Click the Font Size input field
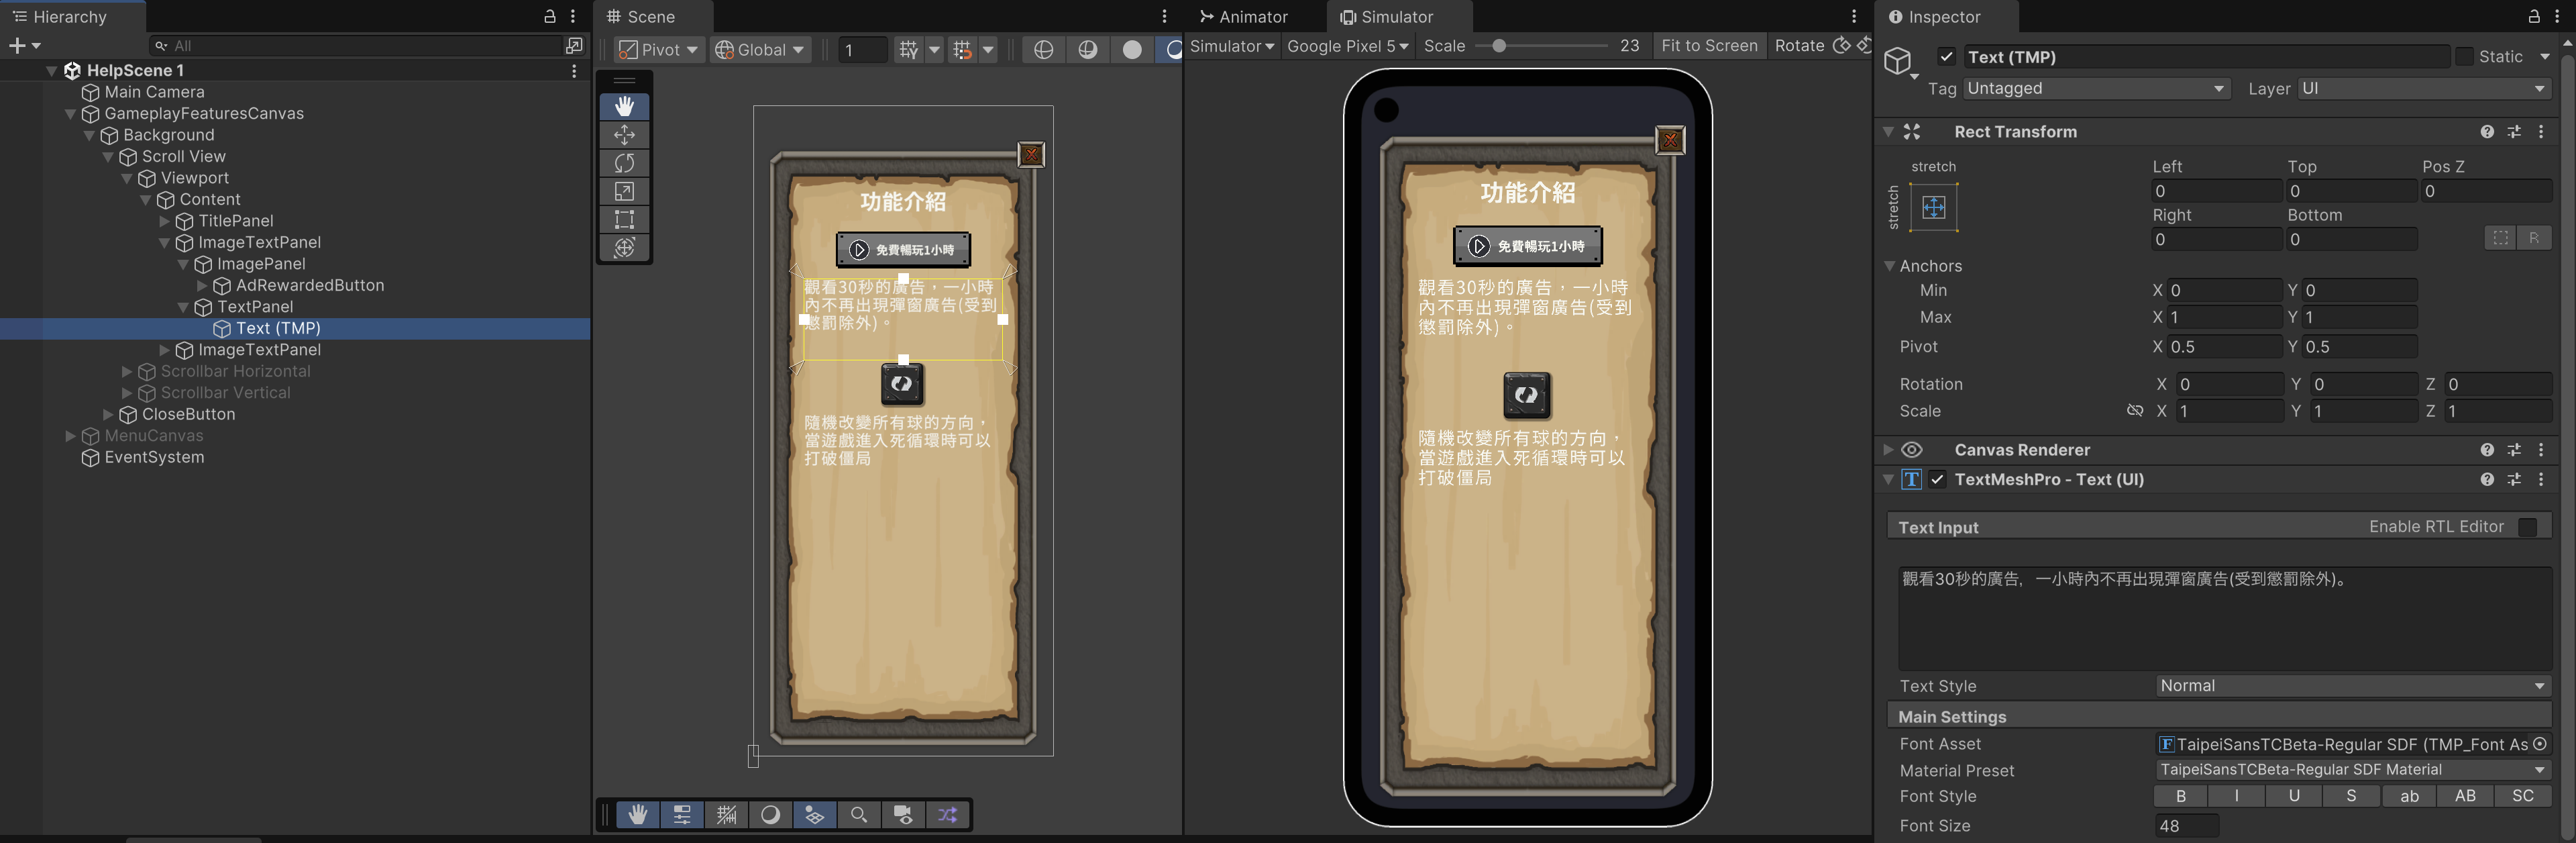This screenshot has width=2576, height=843. 2187,826
